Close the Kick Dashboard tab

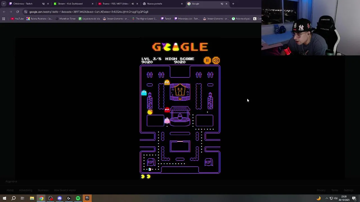(93, 4)
